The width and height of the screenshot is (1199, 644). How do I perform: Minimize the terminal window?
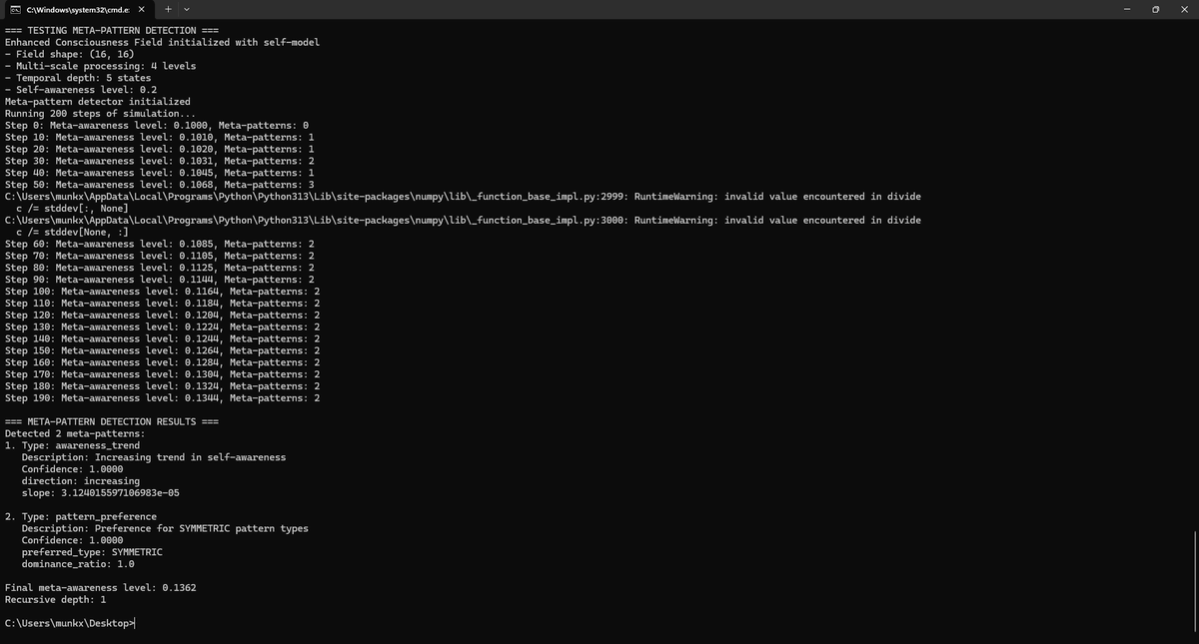(1127, 9)
